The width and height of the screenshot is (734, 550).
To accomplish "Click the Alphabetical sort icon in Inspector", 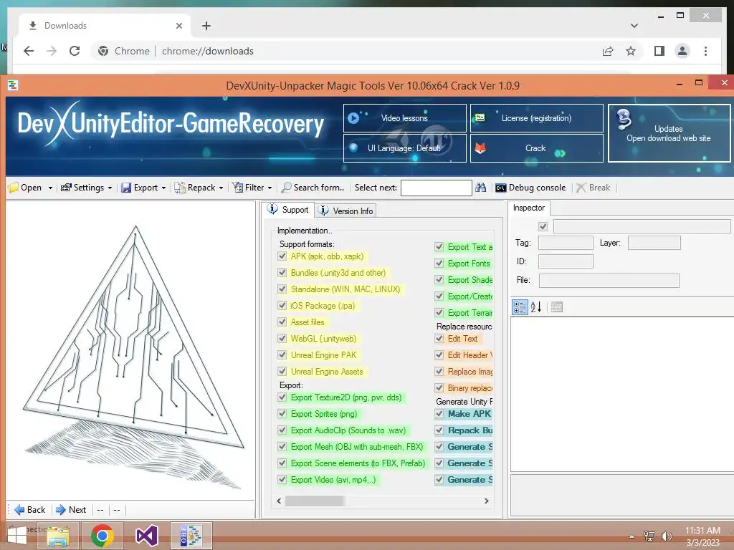I will (536, 307).
